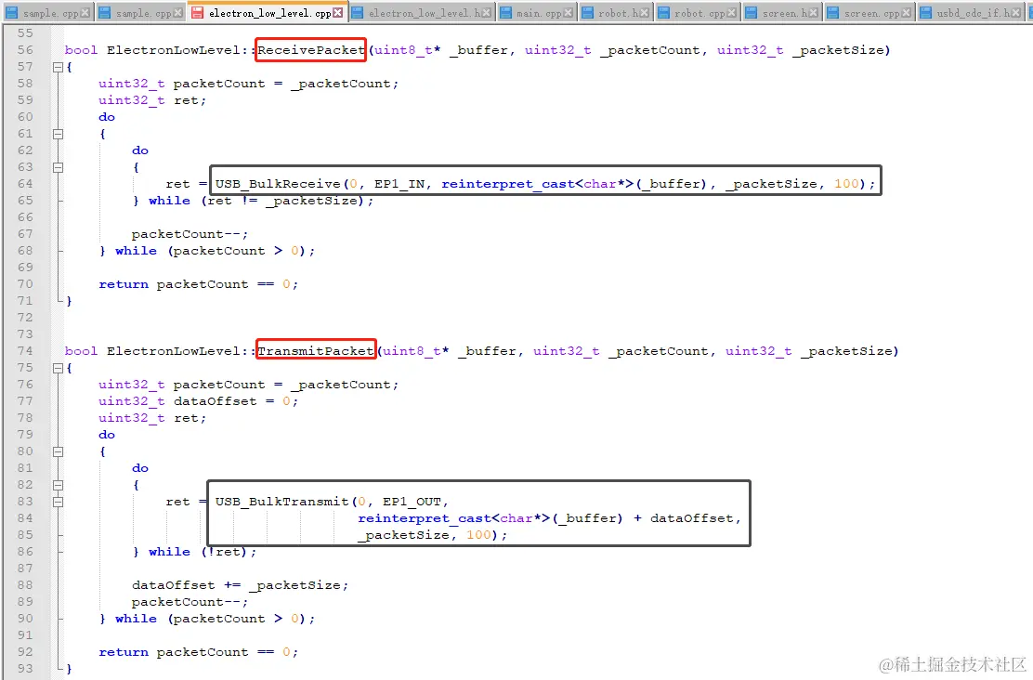This screenshot has height=680, width=1033.
Task: Collapse the outer do block at line 61
Action: coord(58,134)
